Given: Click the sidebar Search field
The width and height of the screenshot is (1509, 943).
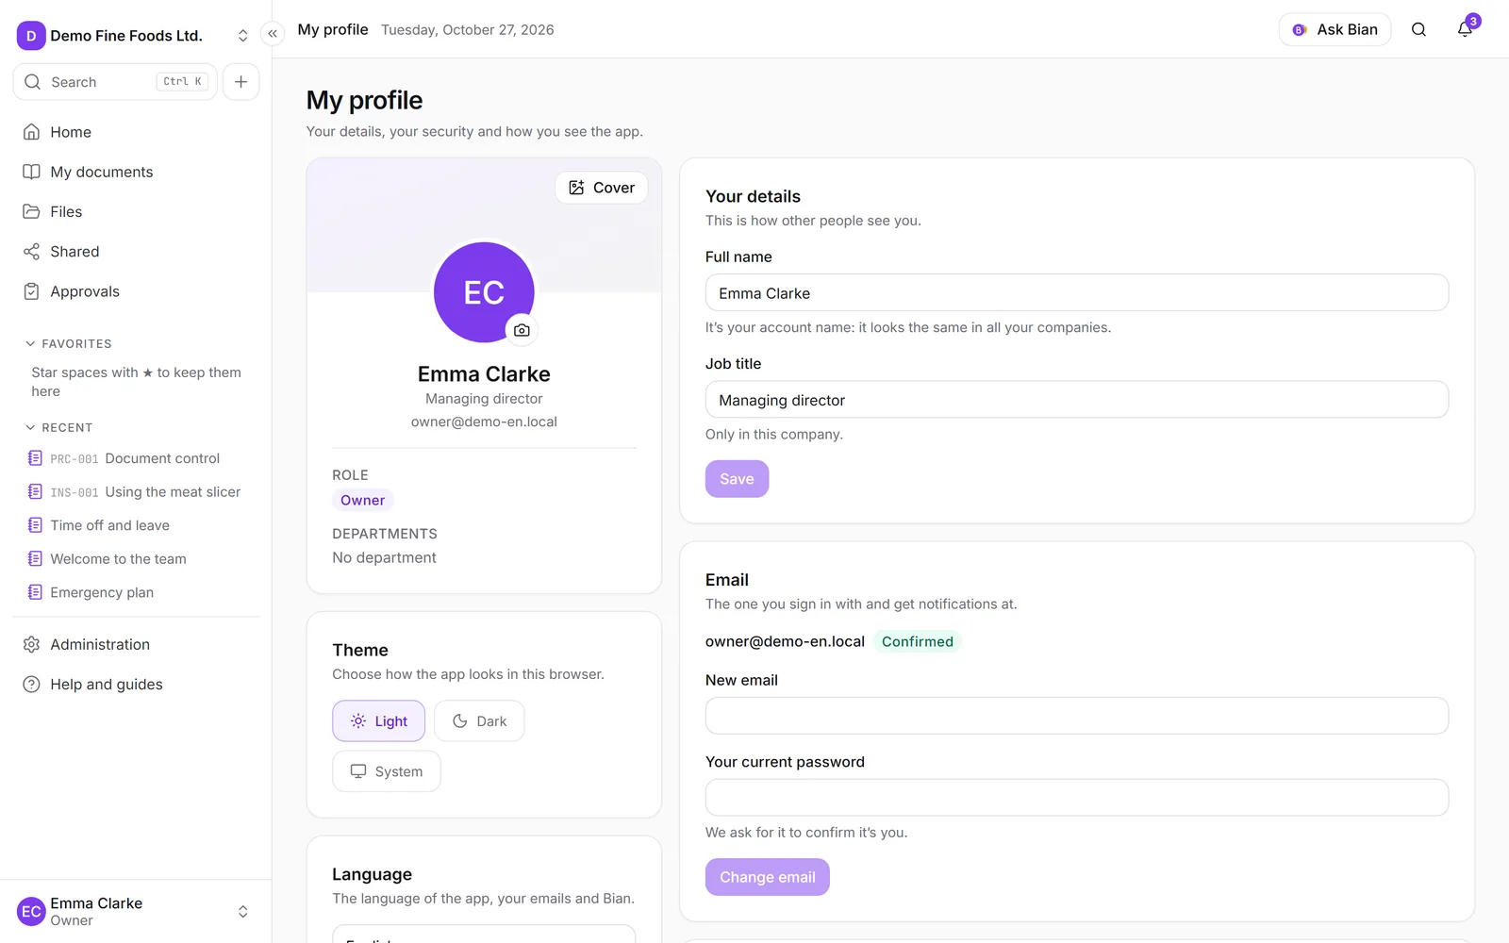Looking at the screenshot, I should 115,82.
